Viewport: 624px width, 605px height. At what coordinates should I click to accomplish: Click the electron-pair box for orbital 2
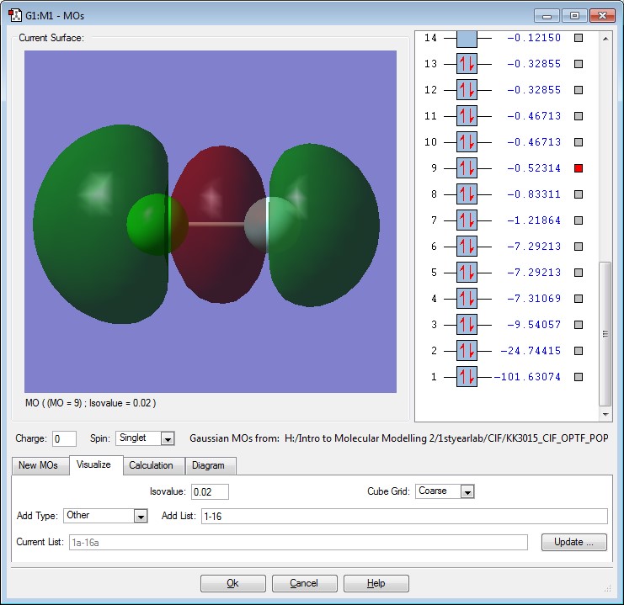[x=467, y=351]
